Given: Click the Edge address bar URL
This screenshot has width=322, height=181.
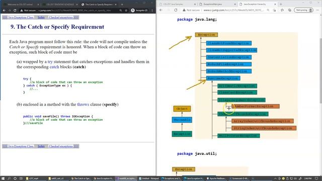Looking at the screenshot, I should [x=233, y=10].
